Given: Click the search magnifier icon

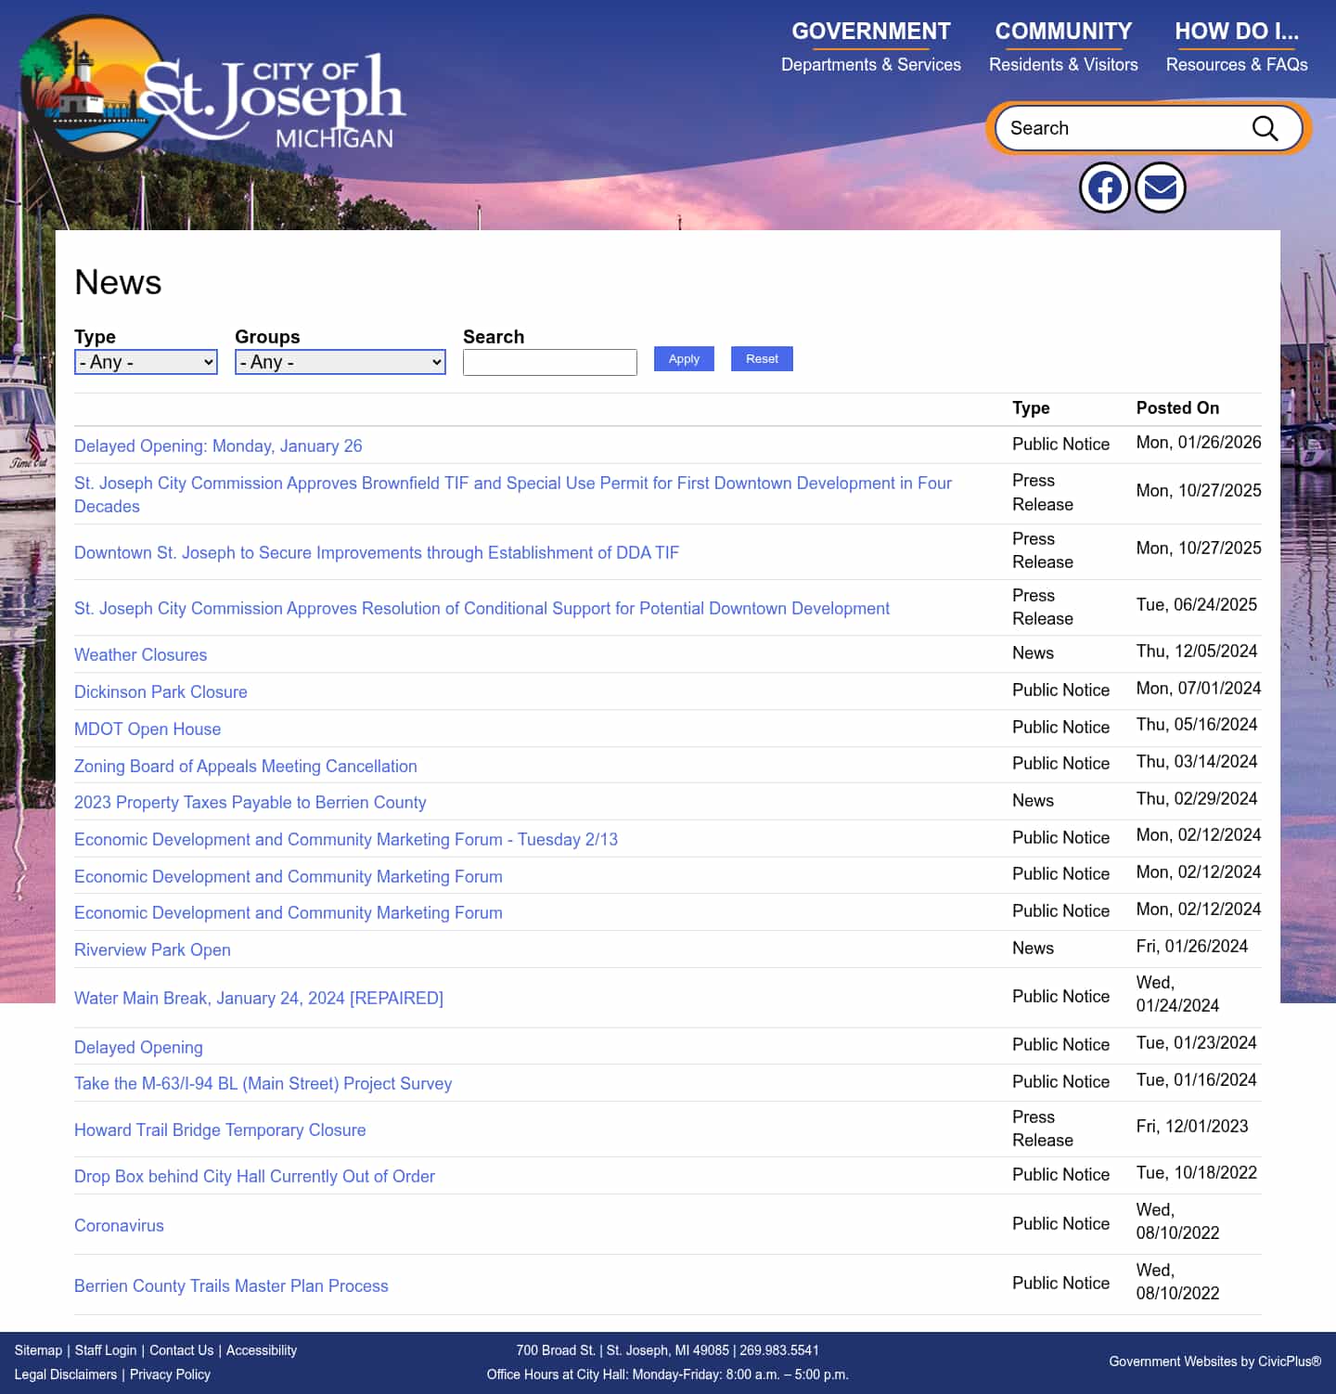Looking at the screenshot, I should [1265, 128].
